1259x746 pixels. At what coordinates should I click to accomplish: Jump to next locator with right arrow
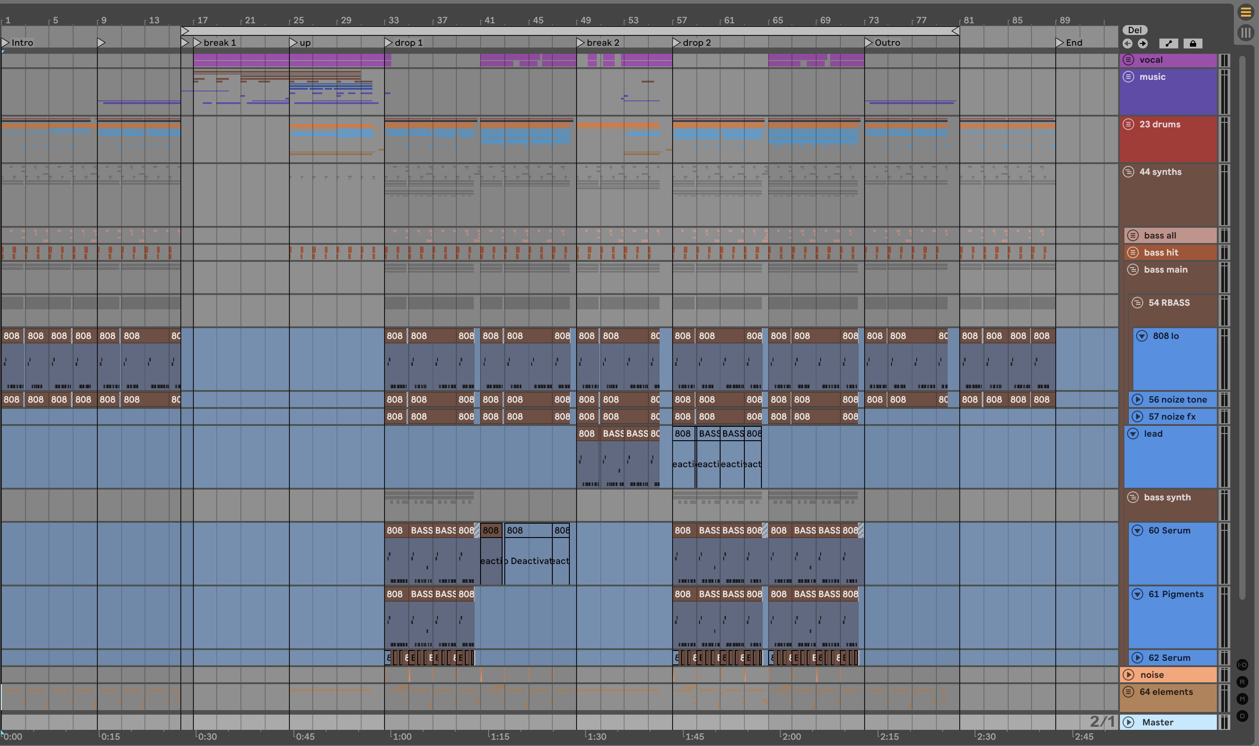coord(1143,44)
